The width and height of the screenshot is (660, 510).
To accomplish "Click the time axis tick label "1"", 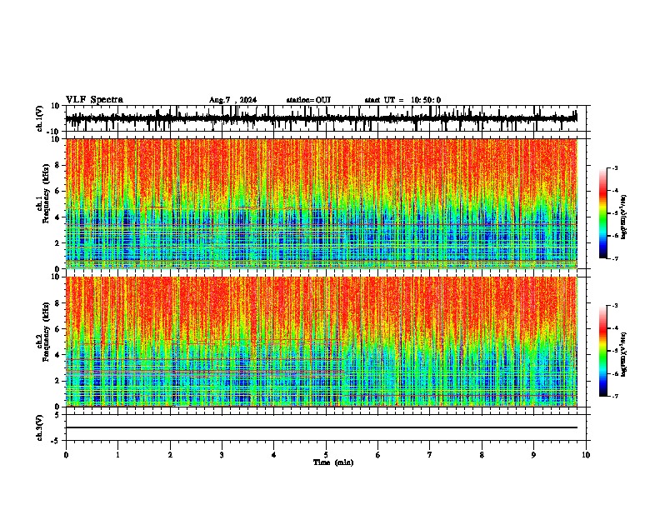I will [117, 455].
